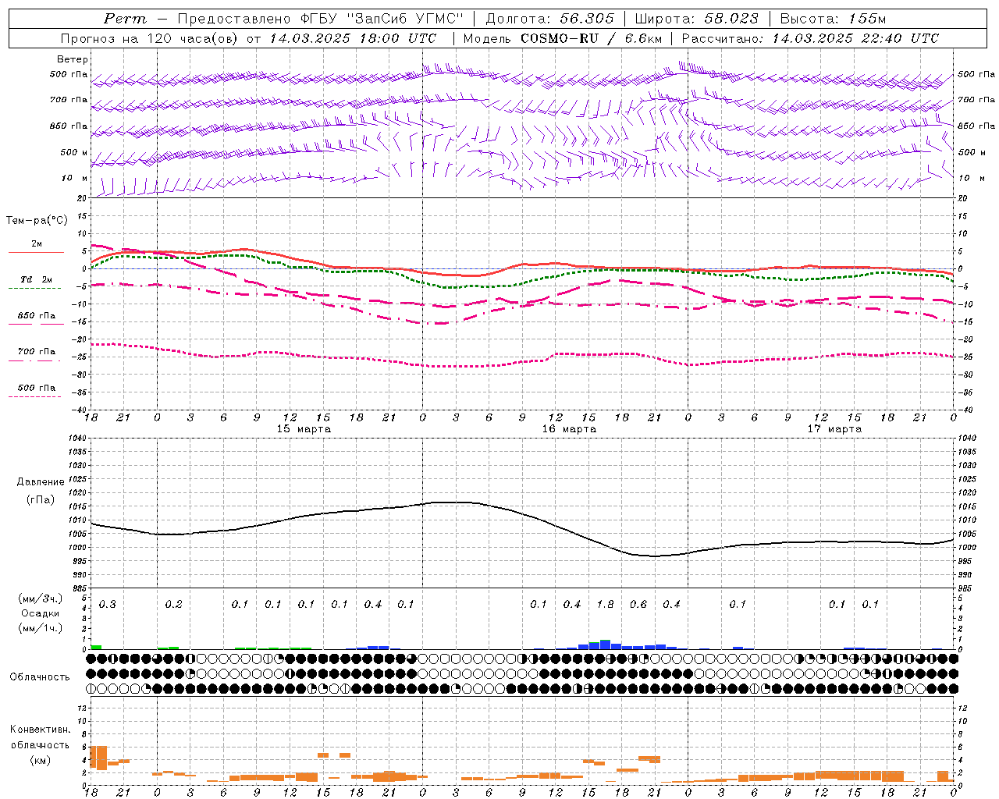Click the latitude value "Широта: 58.023"
999x799 pixels.
(696, 19)
